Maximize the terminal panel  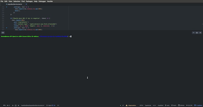point(197,33)
